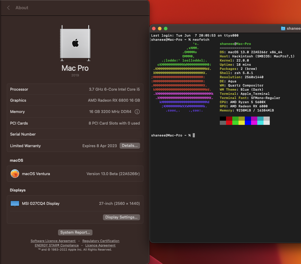Zoom Terminal using the green button

pyautogui.click(x=166, y=29)
